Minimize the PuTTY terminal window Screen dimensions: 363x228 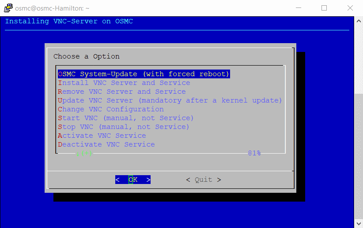[299, 8]
